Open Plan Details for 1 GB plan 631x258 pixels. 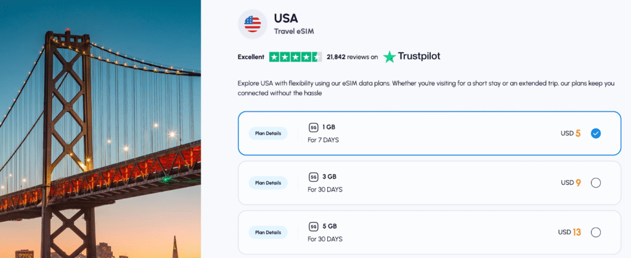click(268, 133)
